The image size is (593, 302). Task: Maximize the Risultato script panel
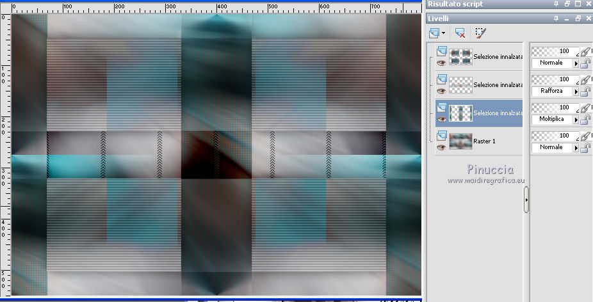tap(578, 4)
